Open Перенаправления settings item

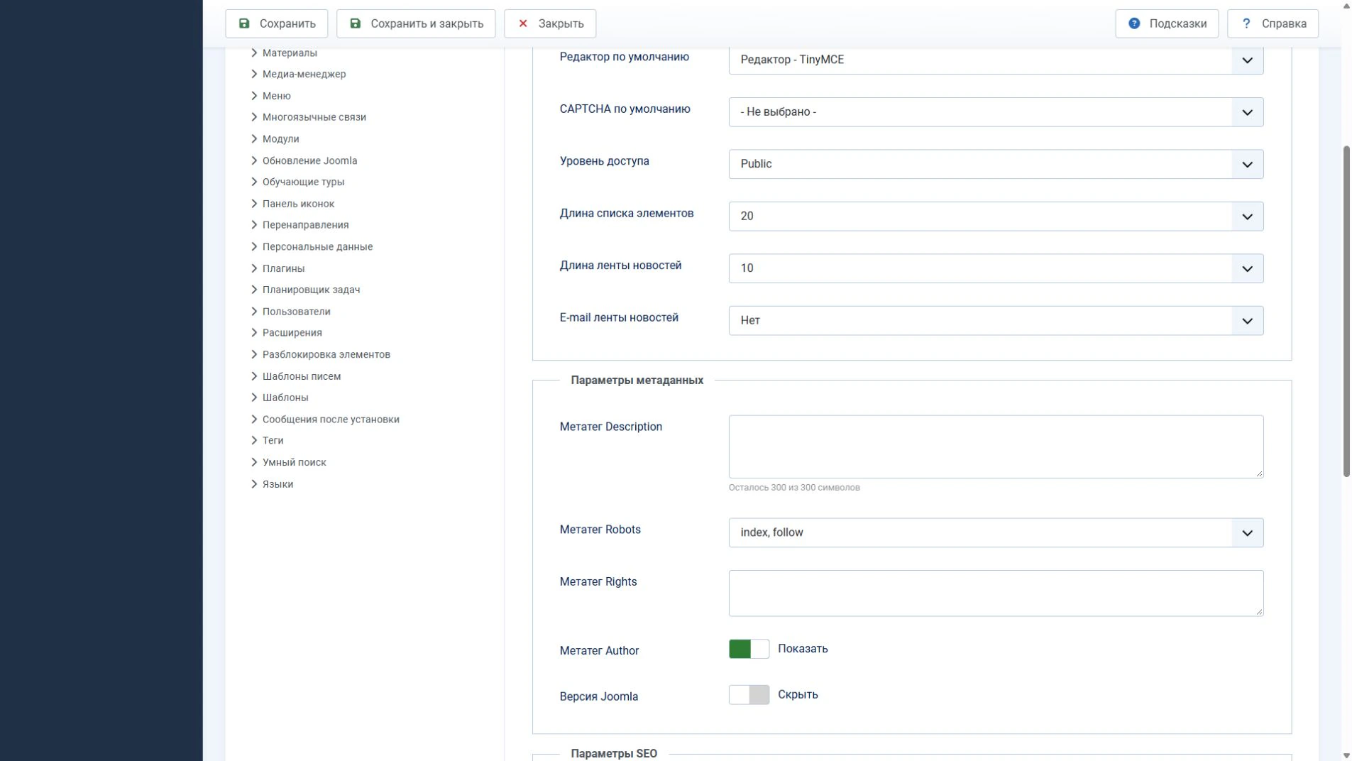click(305, 225)
